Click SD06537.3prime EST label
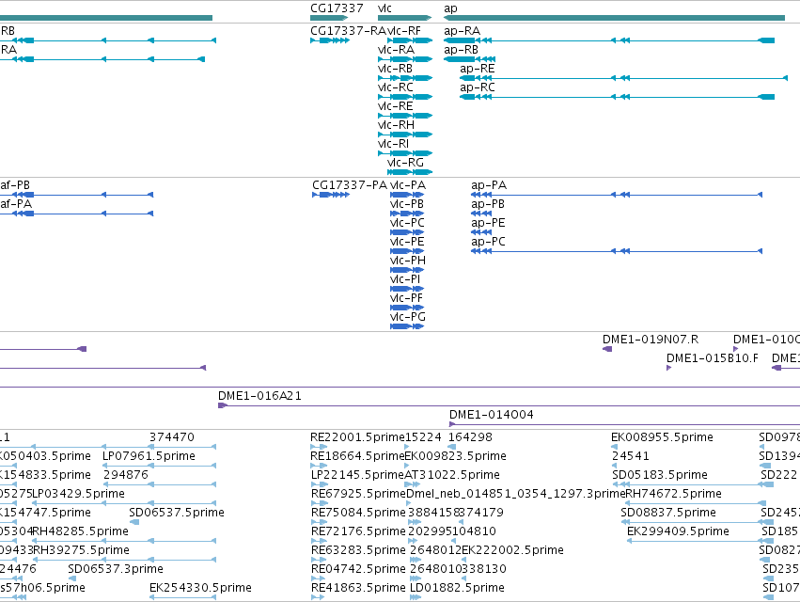 (x=116, y=569)
